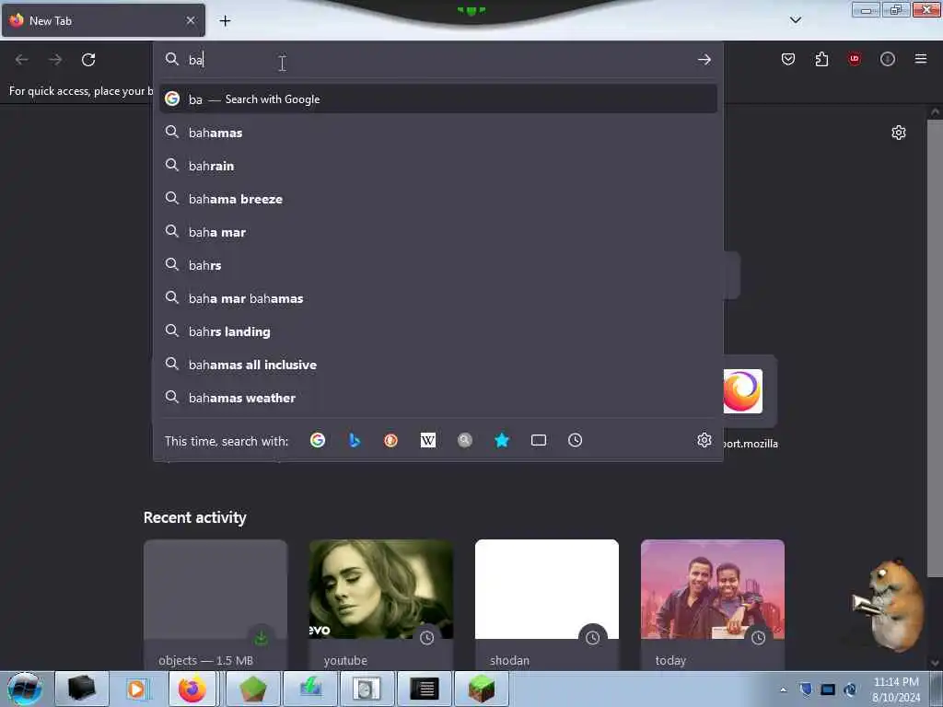
Task: Search this time in open Tabs
Action: (538, 440)
